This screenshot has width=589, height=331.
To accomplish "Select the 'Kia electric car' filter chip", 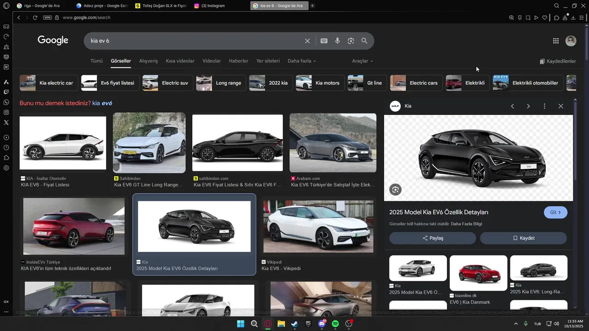I will tap(48, 83).
